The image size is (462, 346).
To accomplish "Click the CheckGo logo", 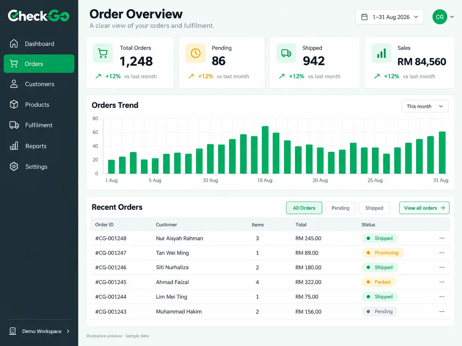I will coord(38,16).
